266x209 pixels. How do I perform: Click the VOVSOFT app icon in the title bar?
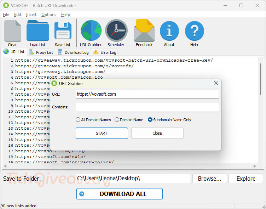coord(6,5)
